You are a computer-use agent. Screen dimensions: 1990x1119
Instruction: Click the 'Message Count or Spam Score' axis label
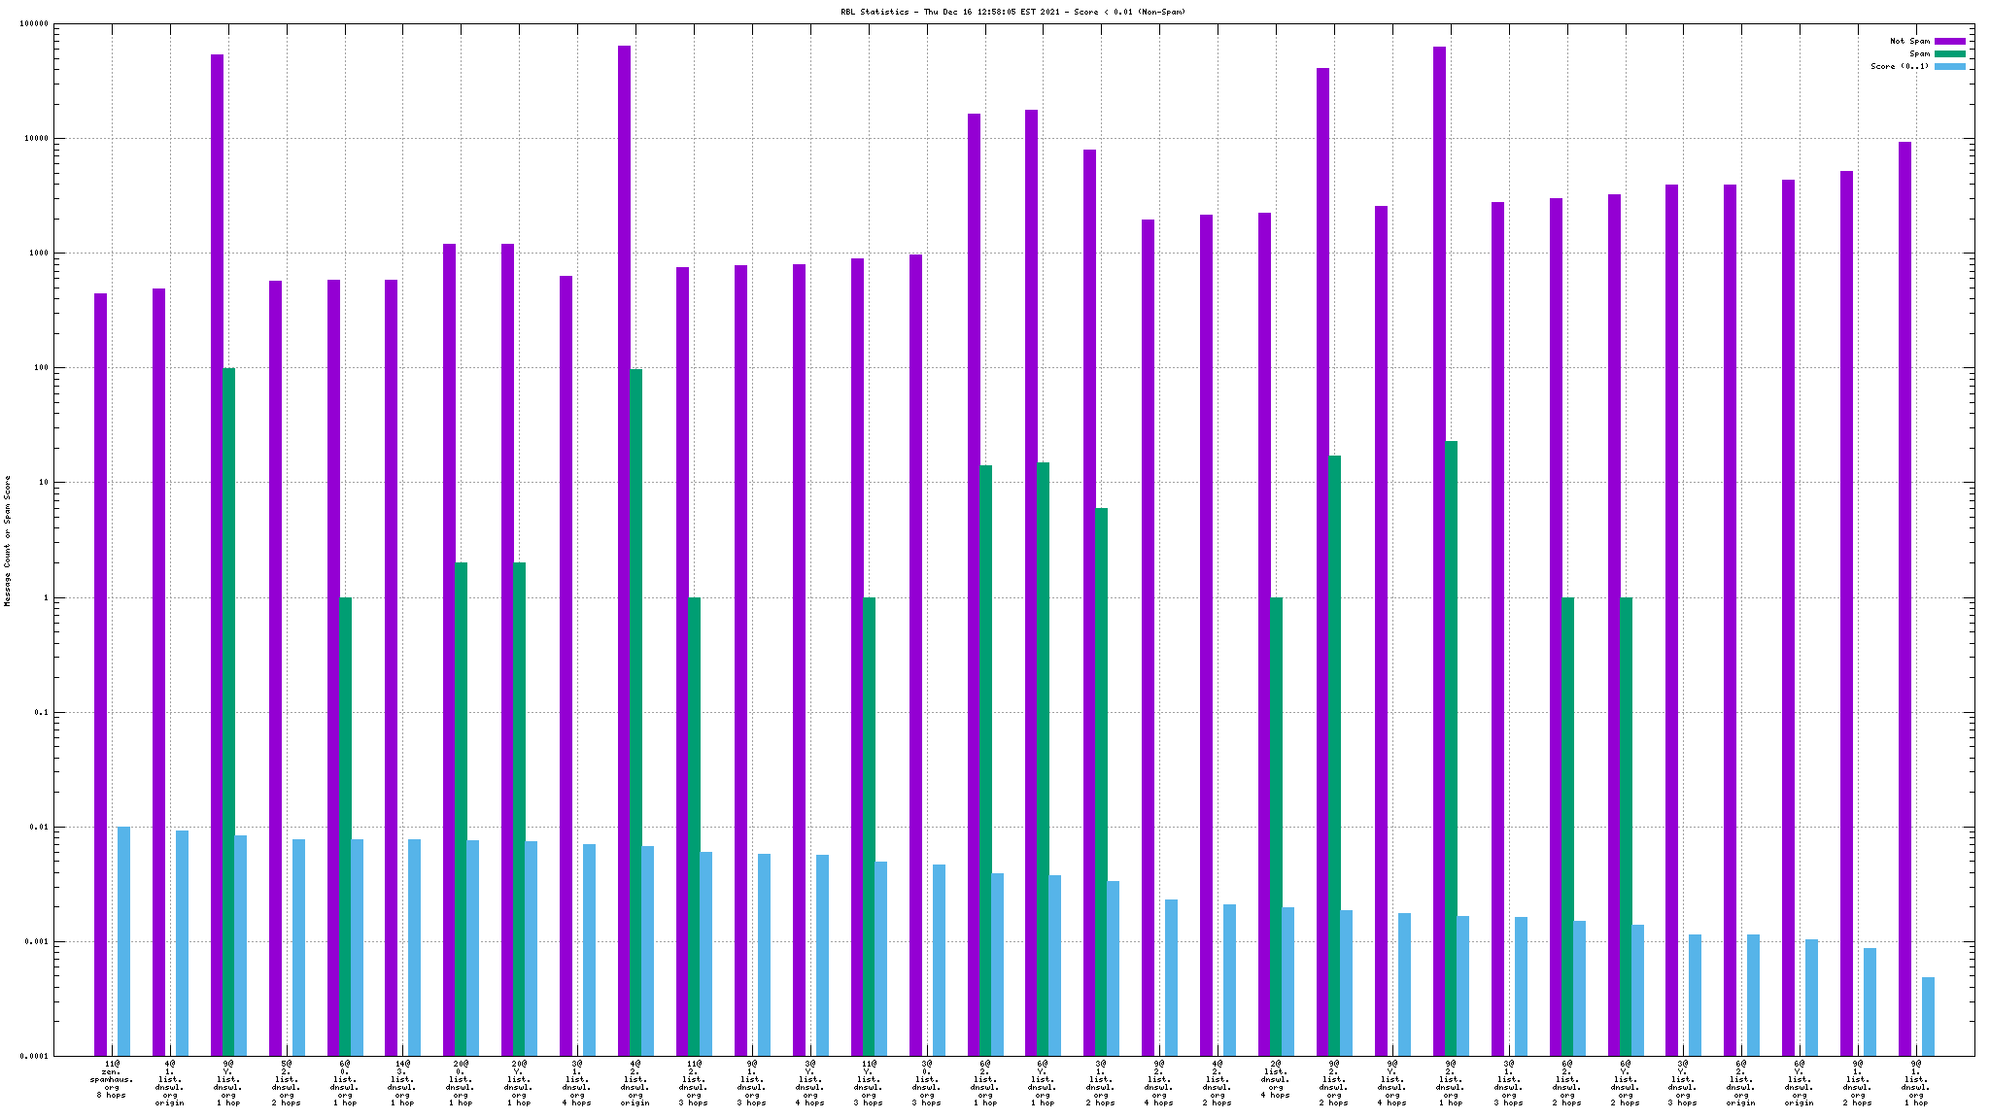pyautogui.click(x=8, y=540)
